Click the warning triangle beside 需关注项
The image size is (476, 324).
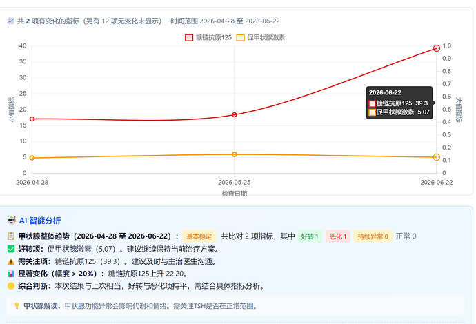11,261
